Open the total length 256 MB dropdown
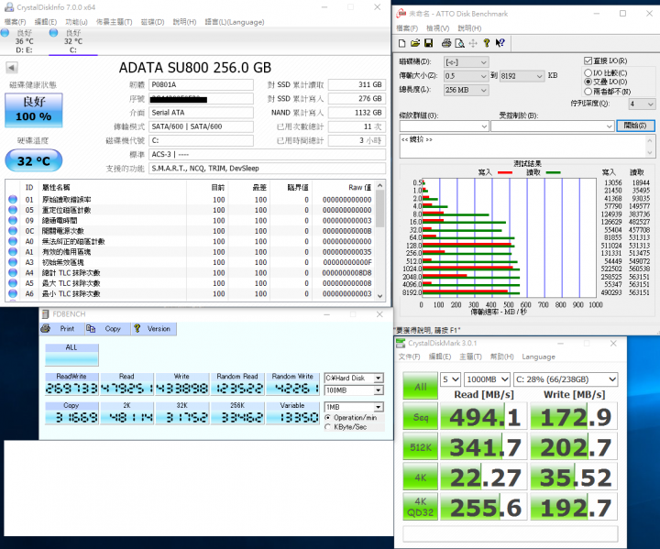 (x=467, y=90)
